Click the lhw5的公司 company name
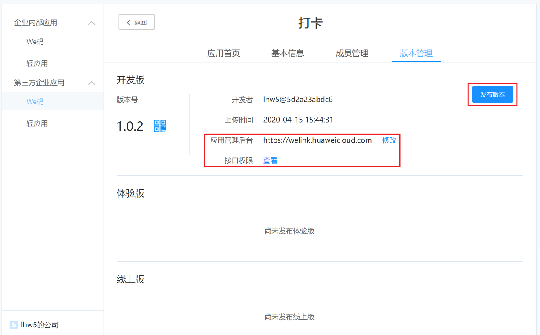 tap(40, 325)
